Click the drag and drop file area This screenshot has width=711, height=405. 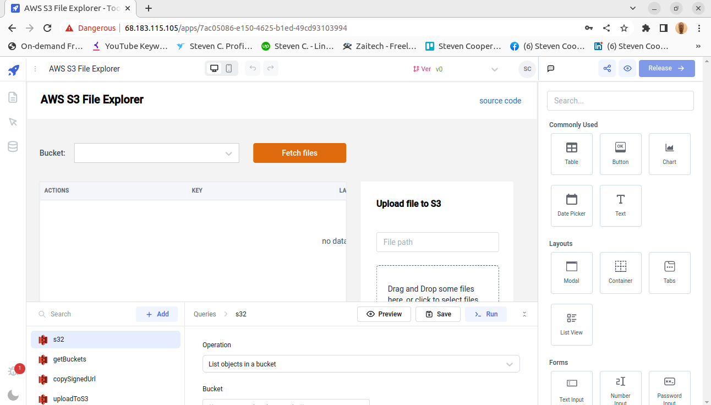click(437, 284)
